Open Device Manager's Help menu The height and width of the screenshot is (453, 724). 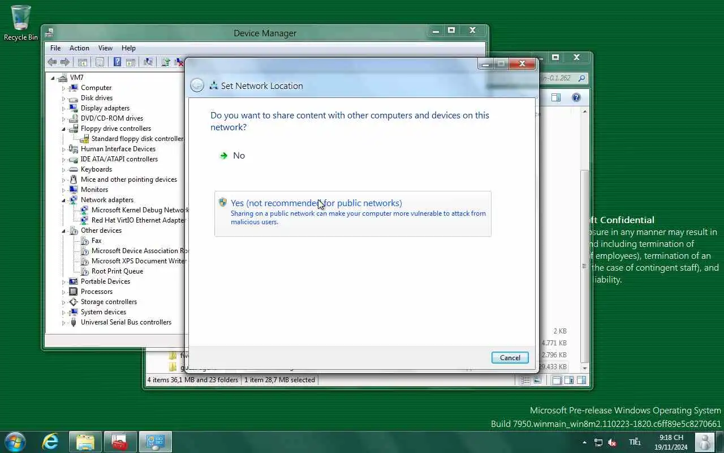tap(128, 48)
